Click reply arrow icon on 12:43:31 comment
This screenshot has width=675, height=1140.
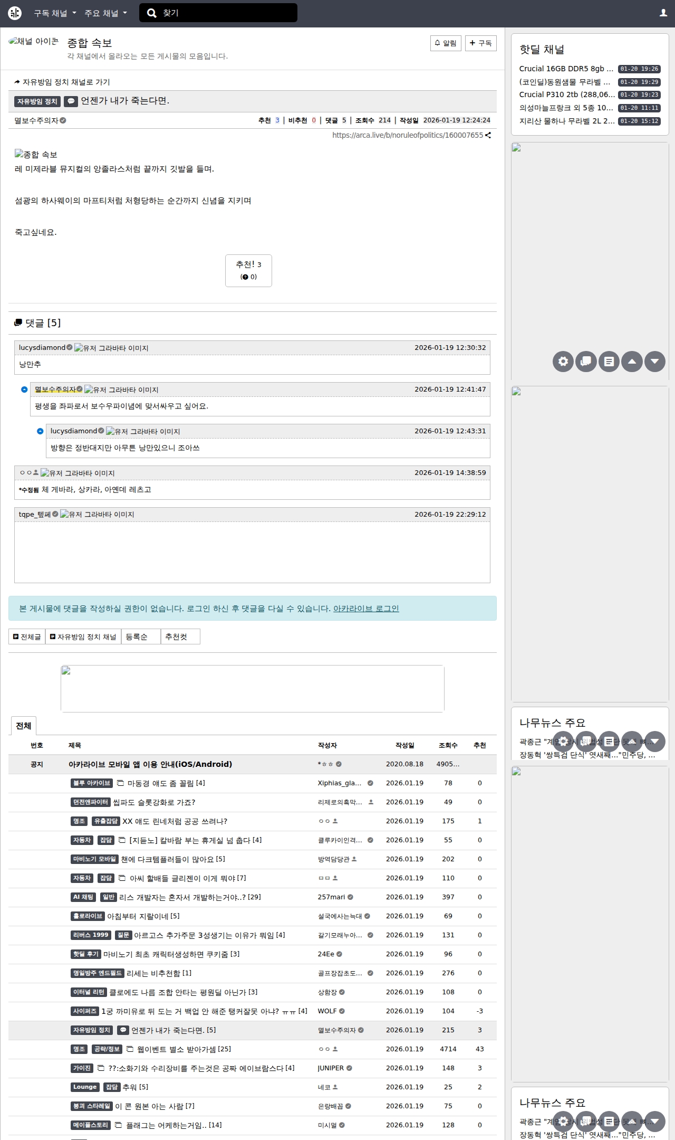pos(40,431)
